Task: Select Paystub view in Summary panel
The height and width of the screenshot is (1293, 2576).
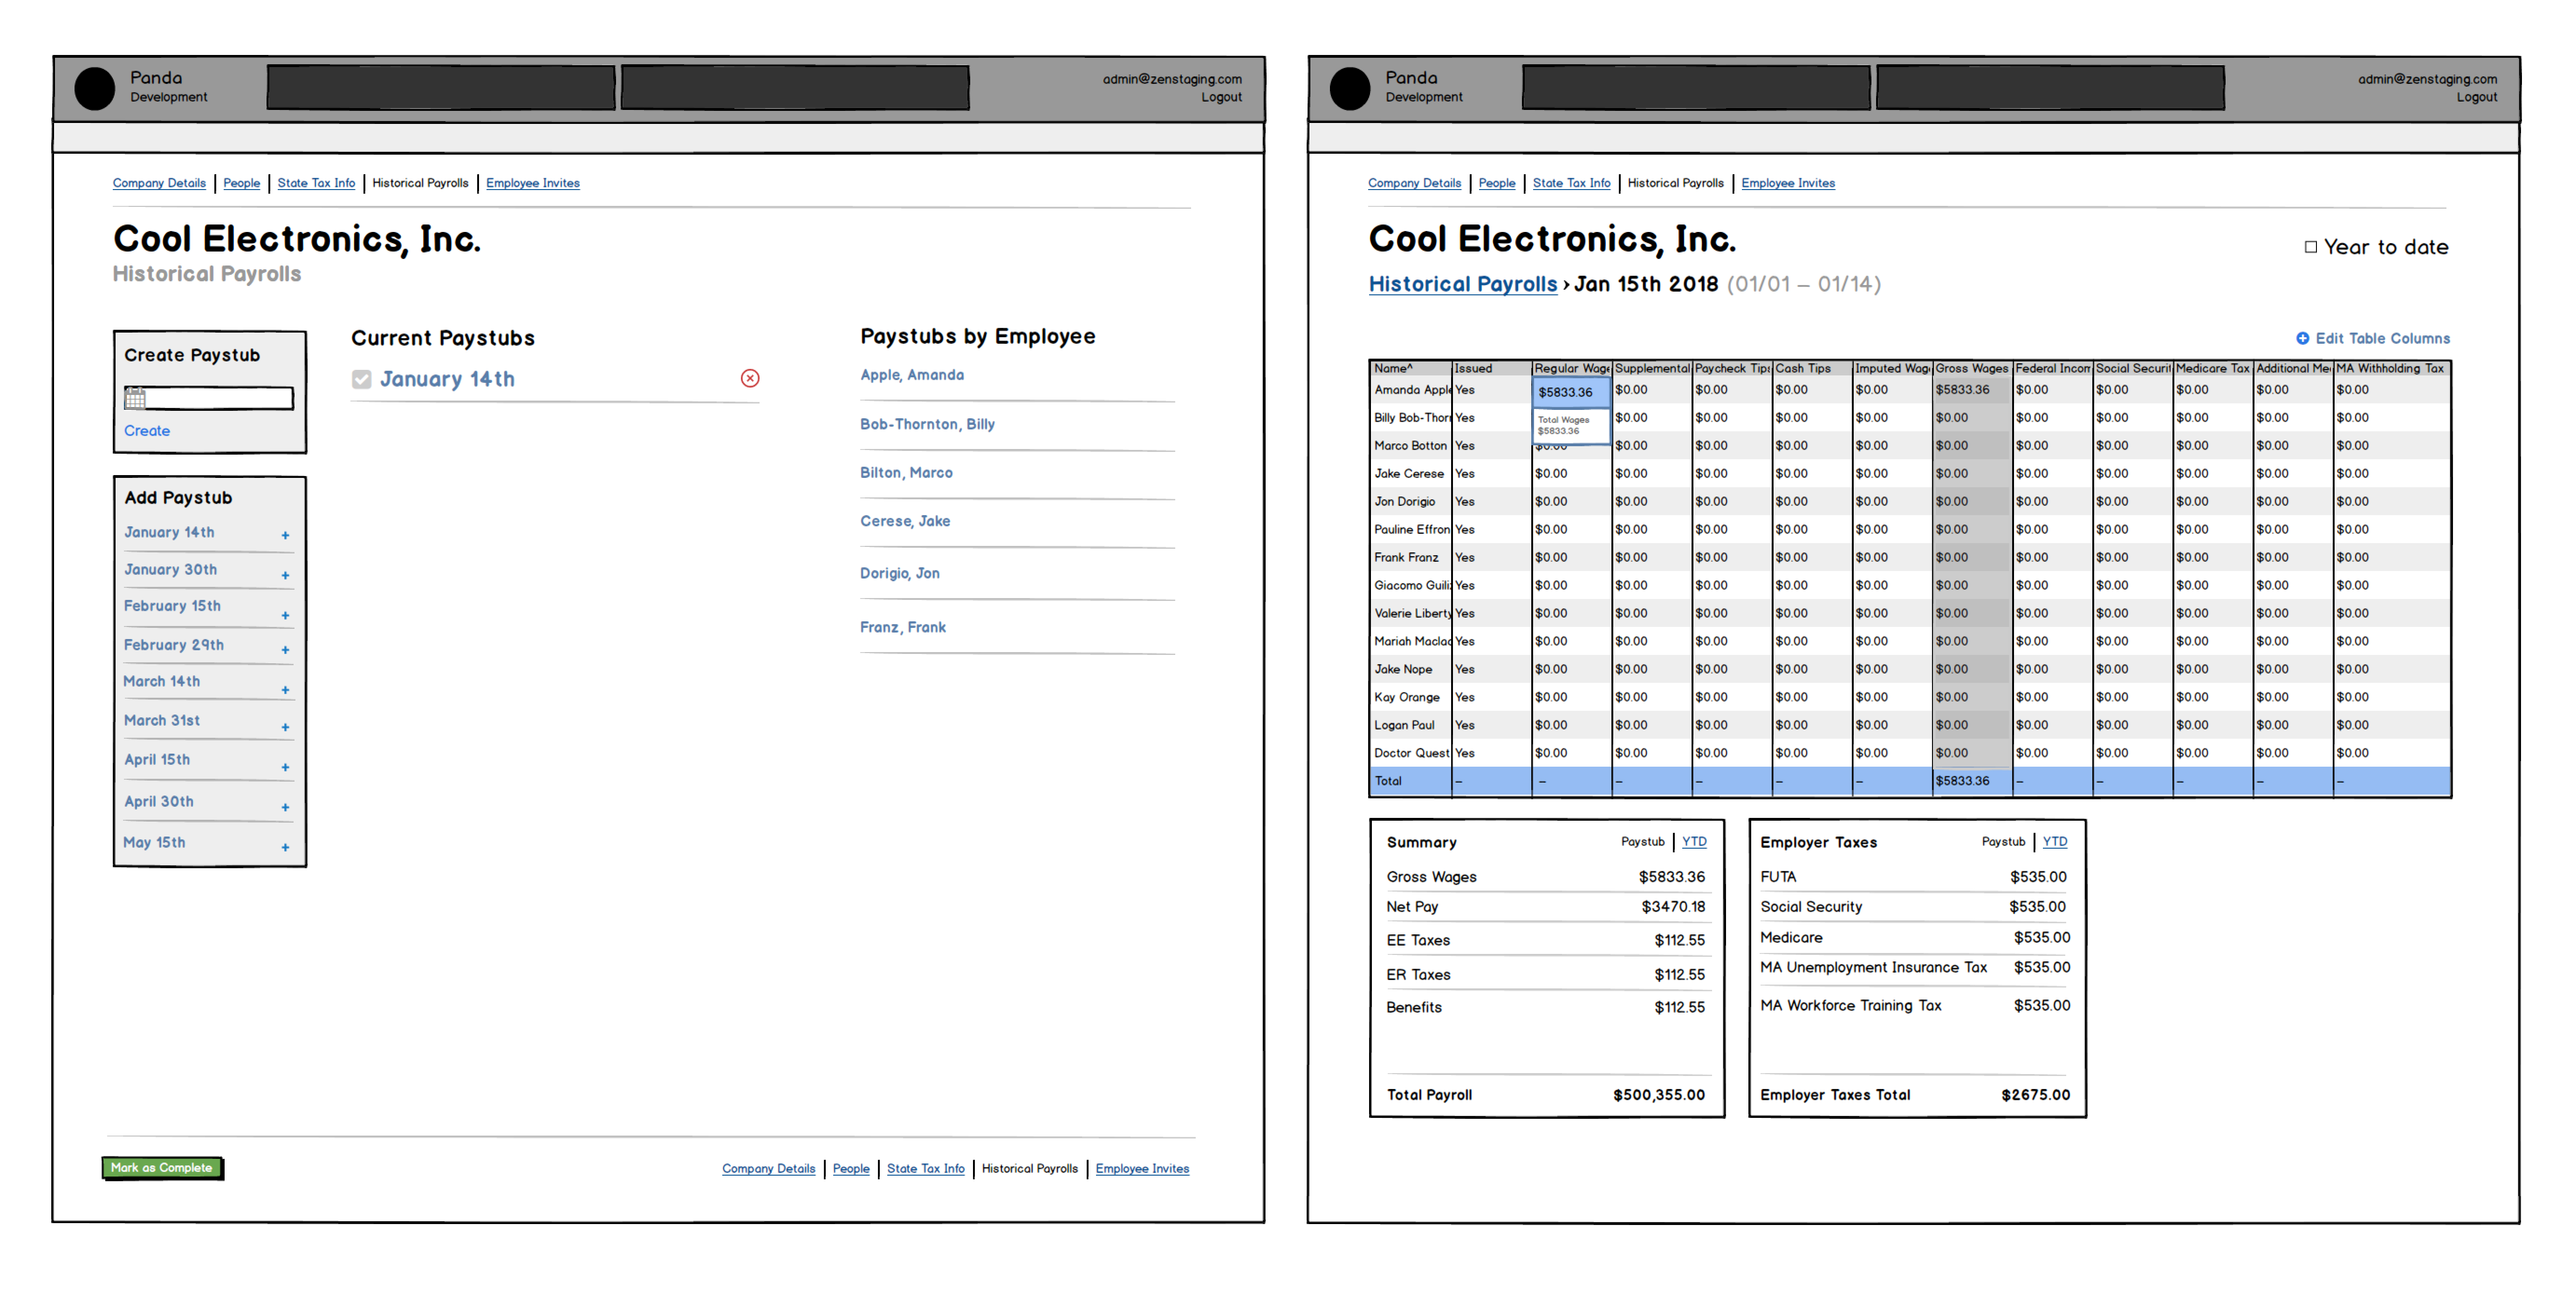Action: click(1642, 841)
